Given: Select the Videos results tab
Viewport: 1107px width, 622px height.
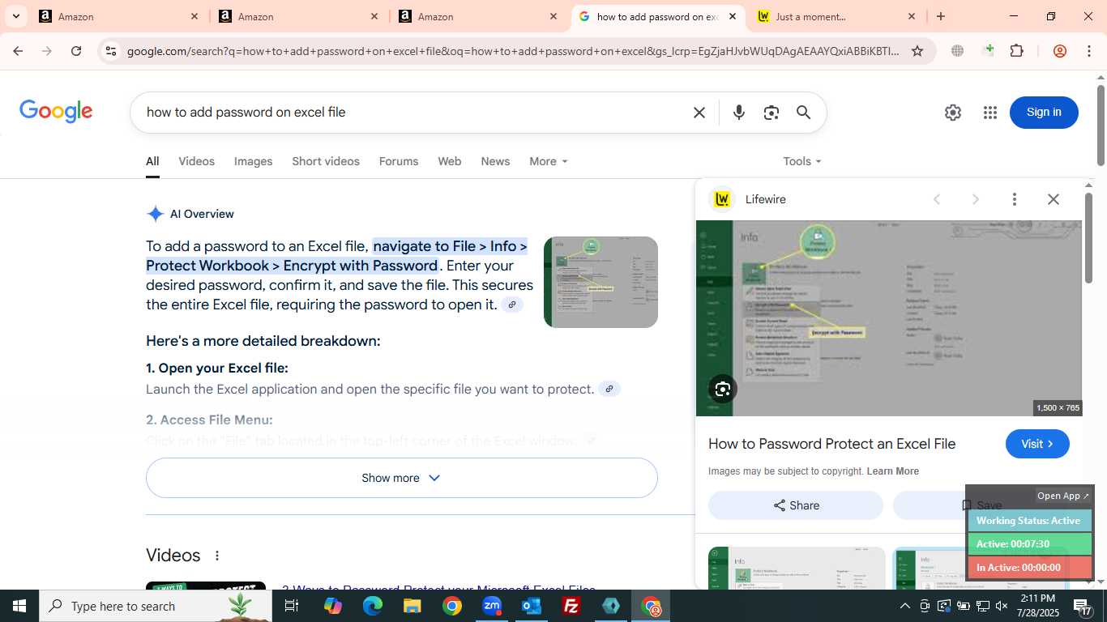Looking at the screenshot, I should pyautogui.click(x=197, y=161).
